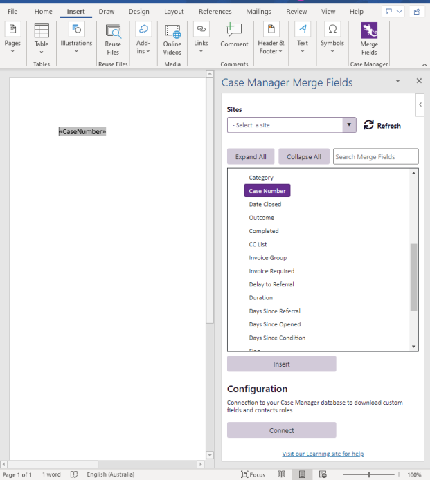Screen dimensions: 430x480
Task: Select the CC List merge field
Action: (258, 244)
